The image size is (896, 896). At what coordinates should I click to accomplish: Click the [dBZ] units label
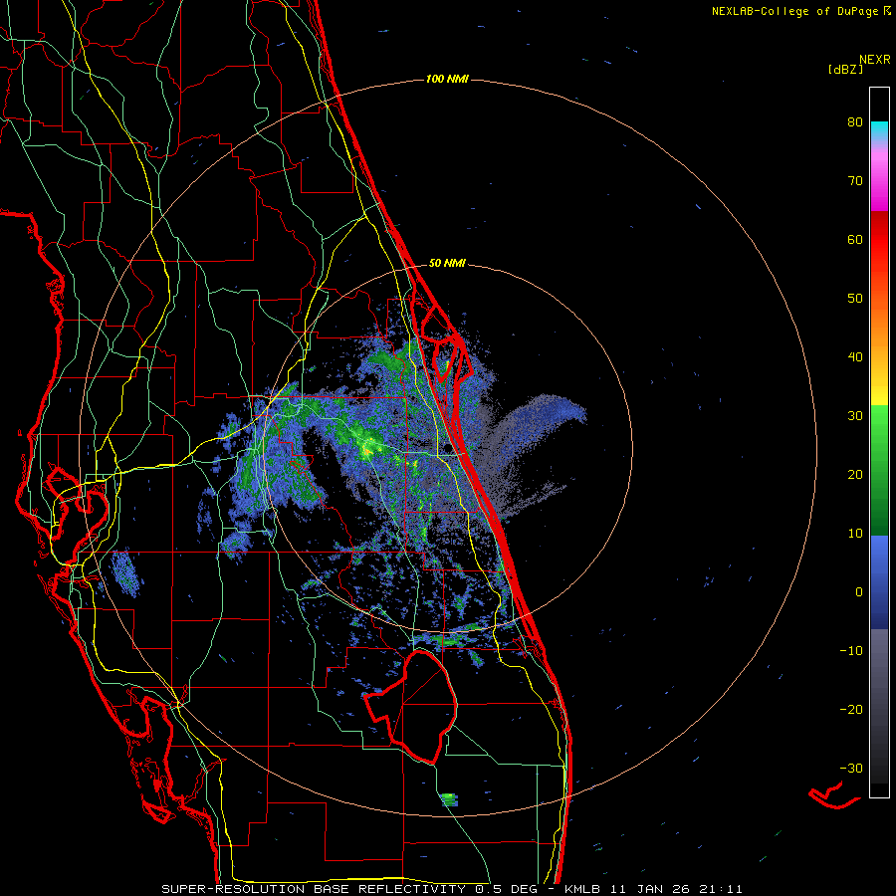845,70
